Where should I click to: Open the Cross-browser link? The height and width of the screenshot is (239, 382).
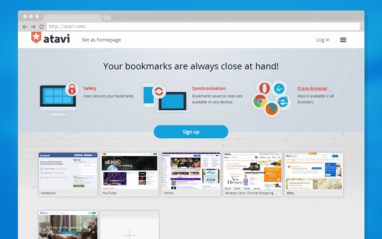[312, 88]
